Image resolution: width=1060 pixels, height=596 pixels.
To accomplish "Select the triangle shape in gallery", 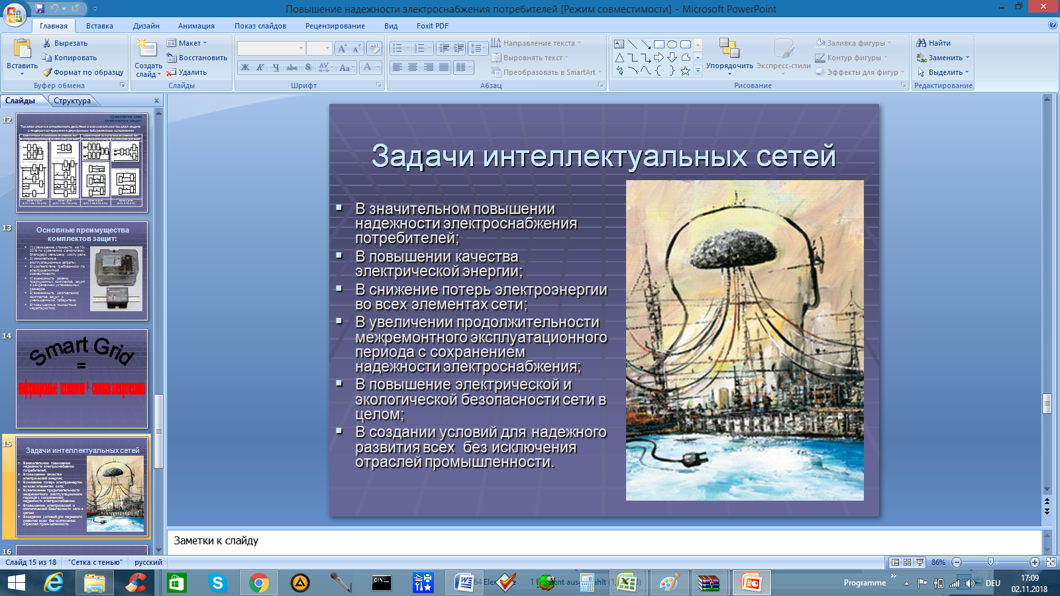I will (x=619, y=58).
